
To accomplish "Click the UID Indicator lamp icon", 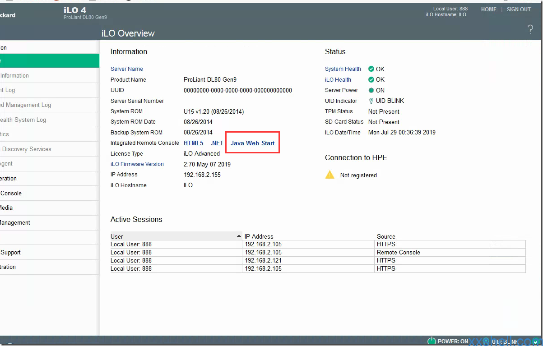I will tap(371, 101).
